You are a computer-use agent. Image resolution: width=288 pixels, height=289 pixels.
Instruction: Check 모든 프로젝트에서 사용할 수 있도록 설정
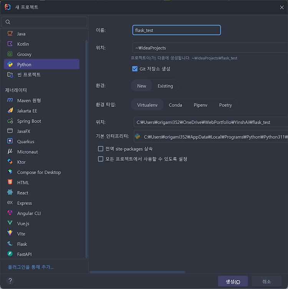click(101, 159)
